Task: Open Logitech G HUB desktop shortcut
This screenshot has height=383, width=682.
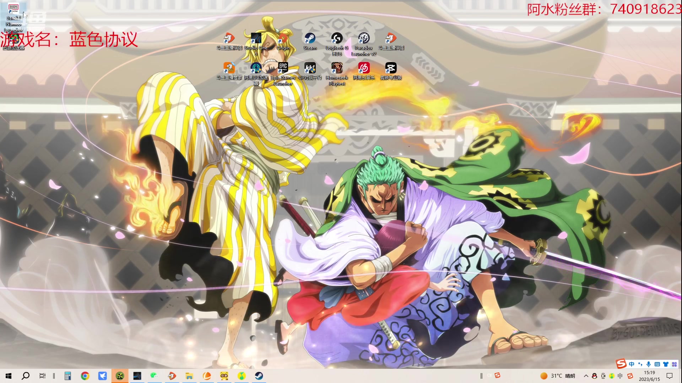Action: point(337,44)
